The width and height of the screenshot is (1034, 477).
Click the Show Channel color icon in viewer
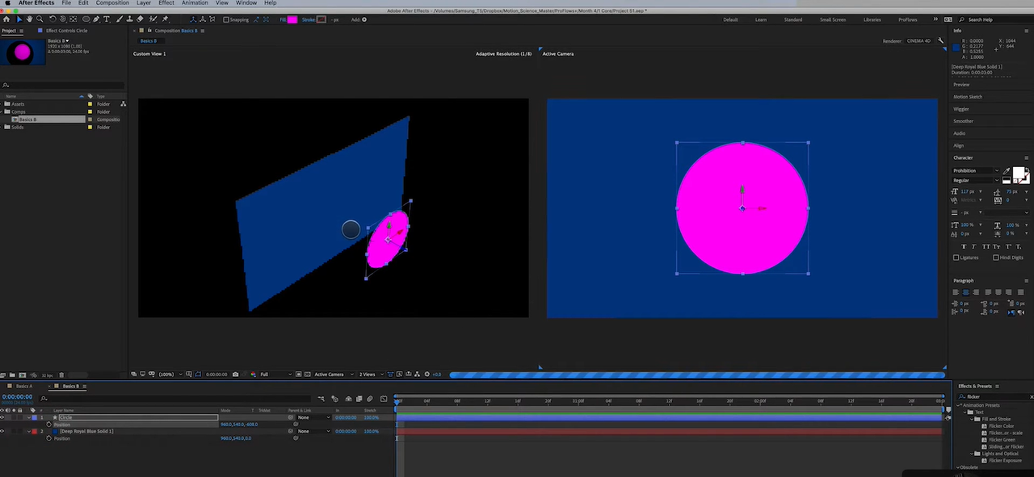tap(253, 374)
